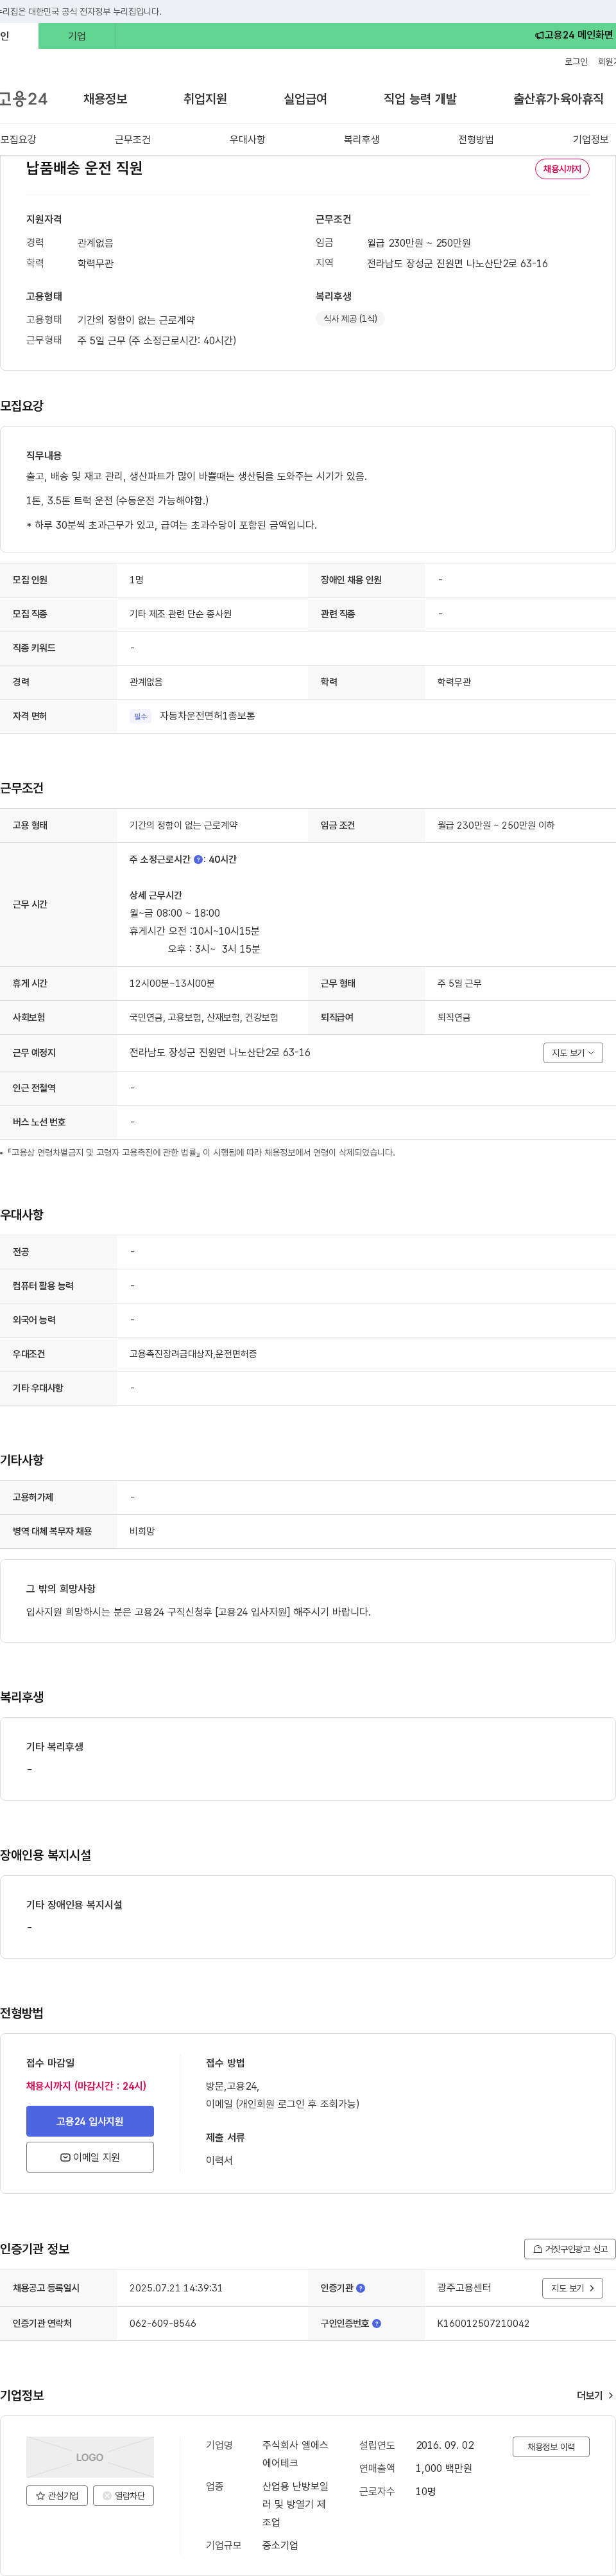Select the registration date 2025.07.21 14:39:31
The image size is (616, 2576).
[176, 2288]
